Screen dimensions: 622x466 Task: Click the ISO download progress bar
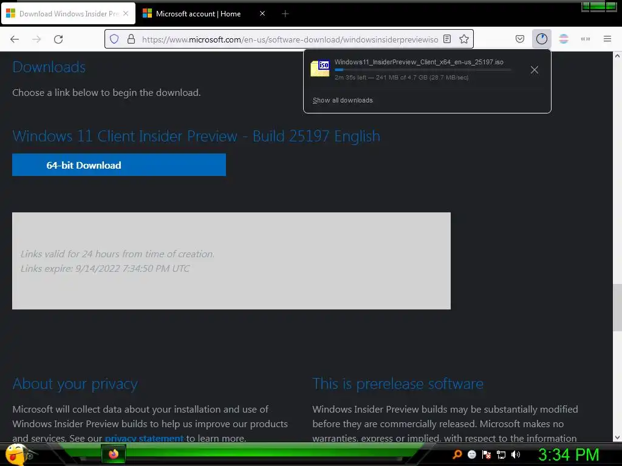423,70
